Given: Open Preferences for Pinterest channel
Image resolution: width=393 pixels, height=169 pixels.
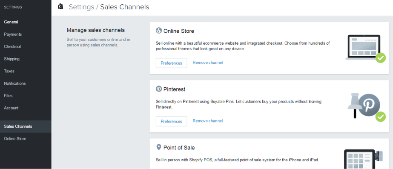Looking at the screenshot, I should tap(172, 121).
